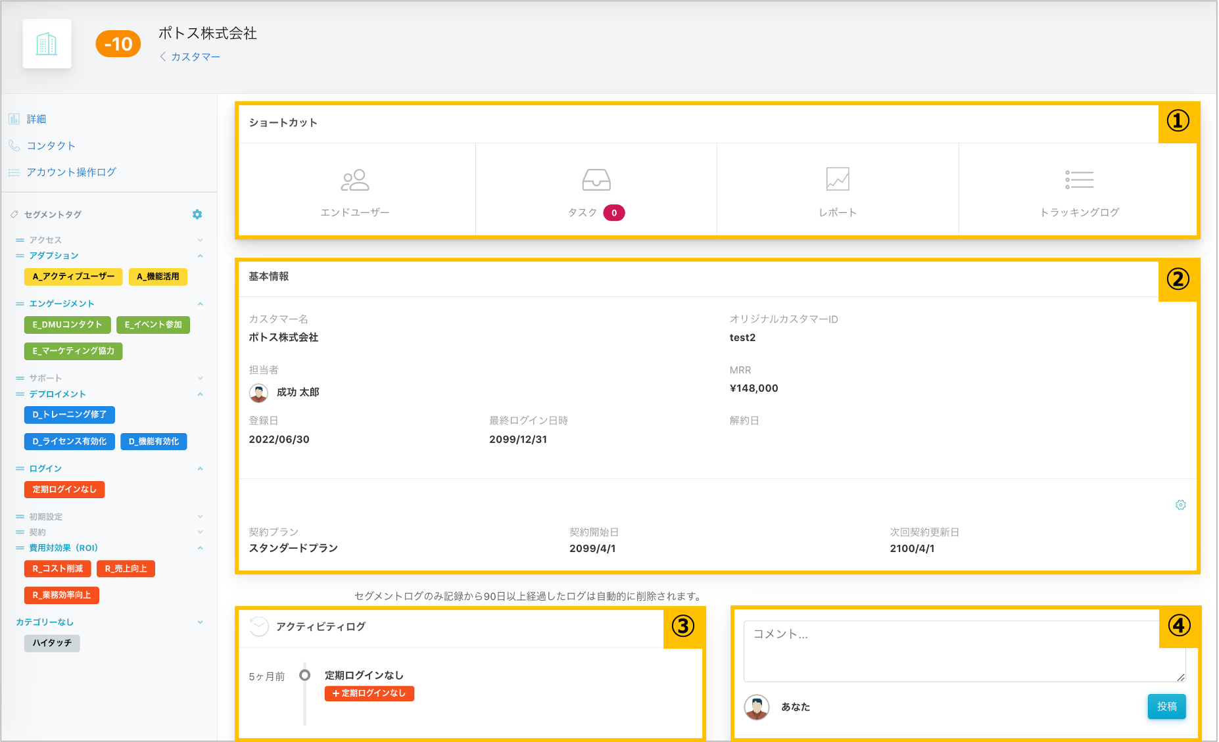The height and width of the screenshot is (742, 1219).
Task: Click the segment tag label icon
Action: 14,214
